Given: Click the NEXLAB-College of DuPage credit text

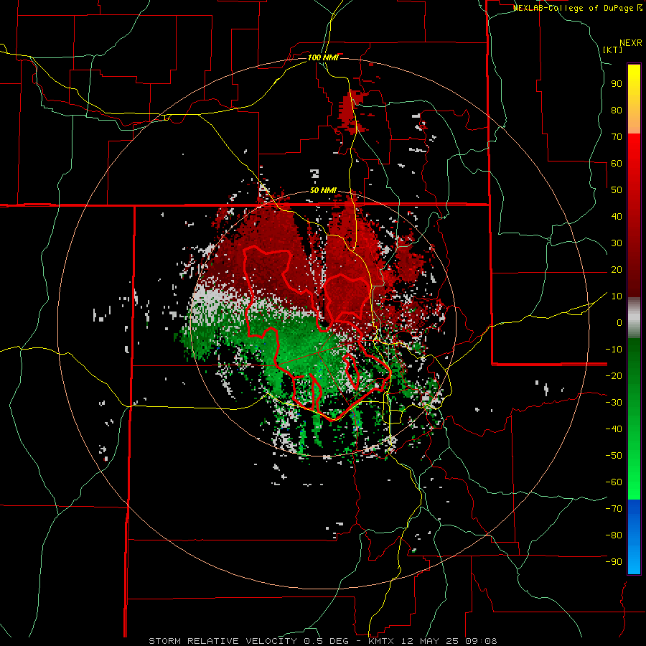Looking at the screenshot, I should click(x=577, y=8).
